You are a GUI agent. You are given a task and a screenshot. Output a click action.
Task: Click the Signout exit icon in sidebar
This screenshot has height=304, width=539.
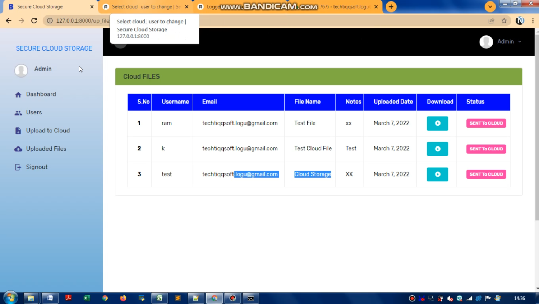coord(18,167)
